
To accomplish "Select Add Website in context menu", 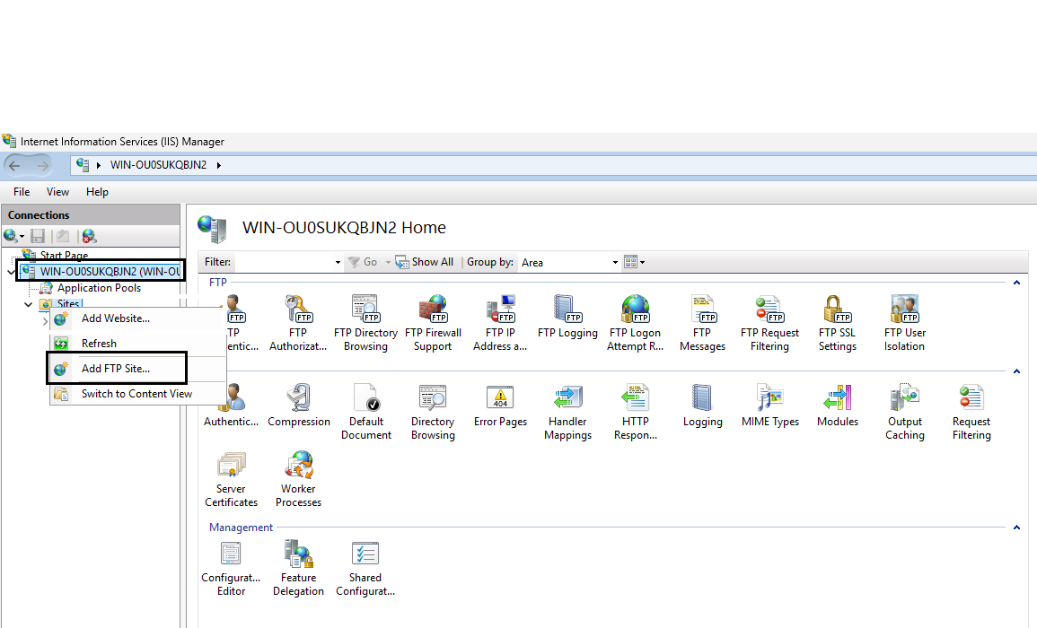I will (x=116, y=318).
